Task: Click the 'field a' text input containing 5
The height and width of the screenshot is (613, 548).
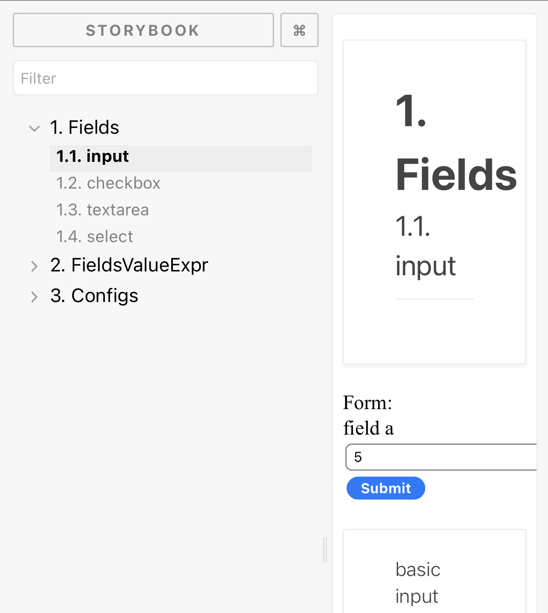Action: click(442, 457)
